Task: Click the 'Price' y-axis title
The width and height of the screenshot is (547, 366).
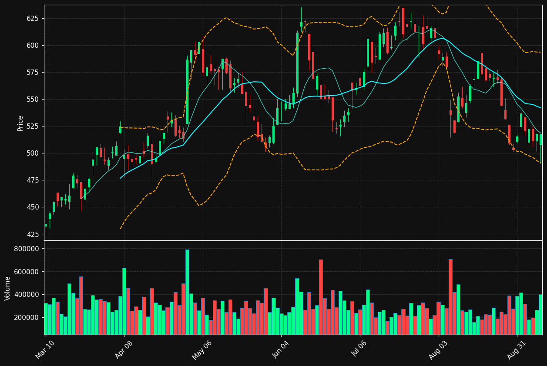Action: (x=20, y=123)
